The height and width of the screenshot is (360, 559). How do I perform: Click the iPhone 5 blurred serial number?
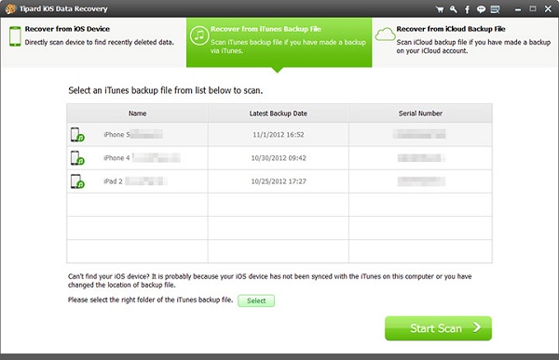coord(419,134)
